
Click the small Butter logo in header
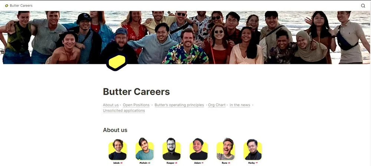click(7, 6)
